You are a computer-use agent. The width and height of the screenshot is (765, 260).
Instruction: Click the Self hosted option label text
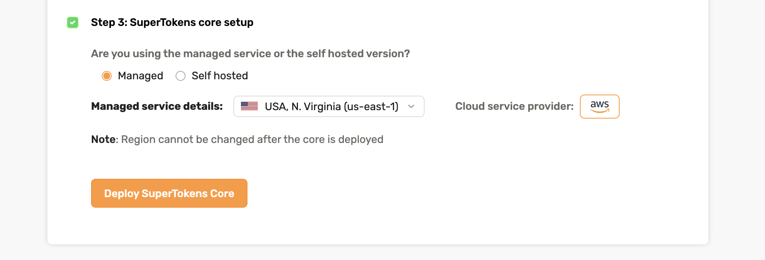pyautogui.click(x=220, y=76)
